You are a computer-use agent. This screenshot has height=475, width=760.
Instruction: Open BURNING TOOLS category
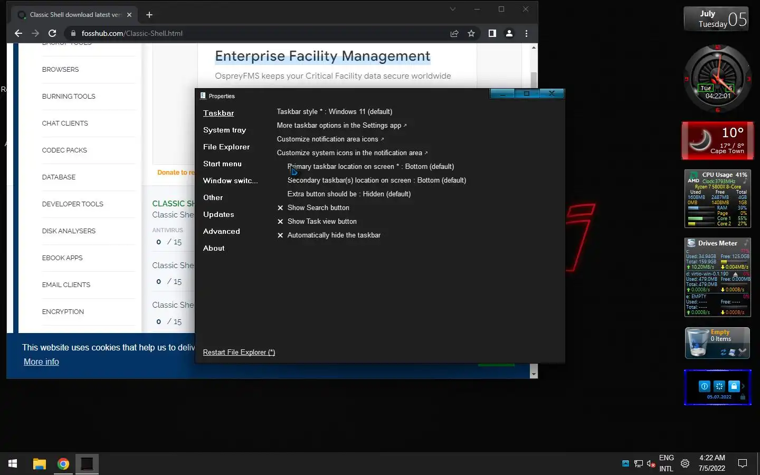69,97
